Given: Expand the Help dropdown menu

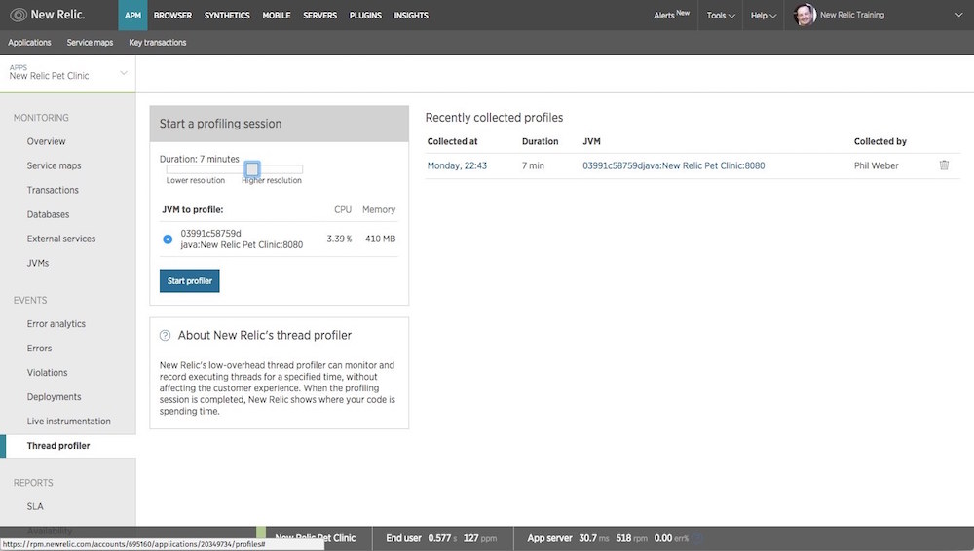Looking at the screenshot, I should [x=763, y=16].
